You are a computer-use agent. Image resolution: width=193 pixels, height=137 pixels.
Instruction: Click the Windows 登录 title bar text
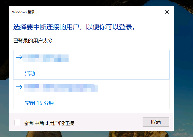(x=23, y=12)
